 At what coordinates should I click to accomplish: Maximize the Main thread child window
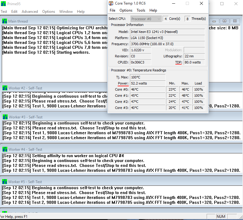tap(224, 21)
